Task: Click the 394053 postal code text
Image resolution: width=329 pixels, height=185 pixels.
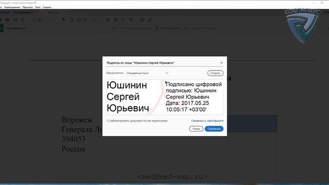Action: 74,139
